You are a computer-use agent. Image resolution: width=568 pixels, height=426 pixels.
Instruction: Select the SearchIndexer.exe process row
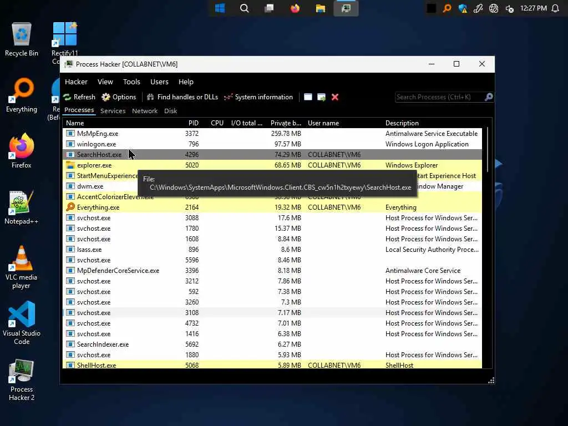(272, 344)
